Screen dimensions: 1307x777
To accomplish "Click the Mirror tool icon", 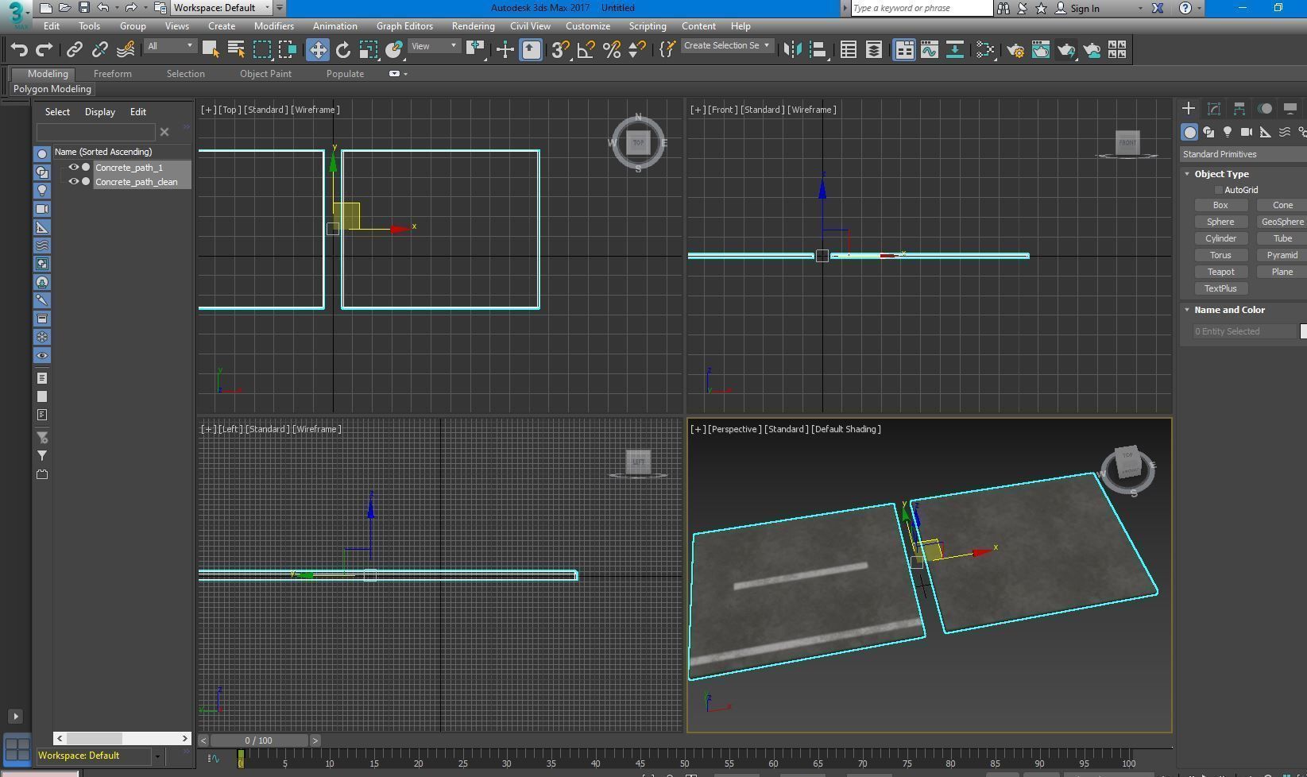I will pos(792,50).
